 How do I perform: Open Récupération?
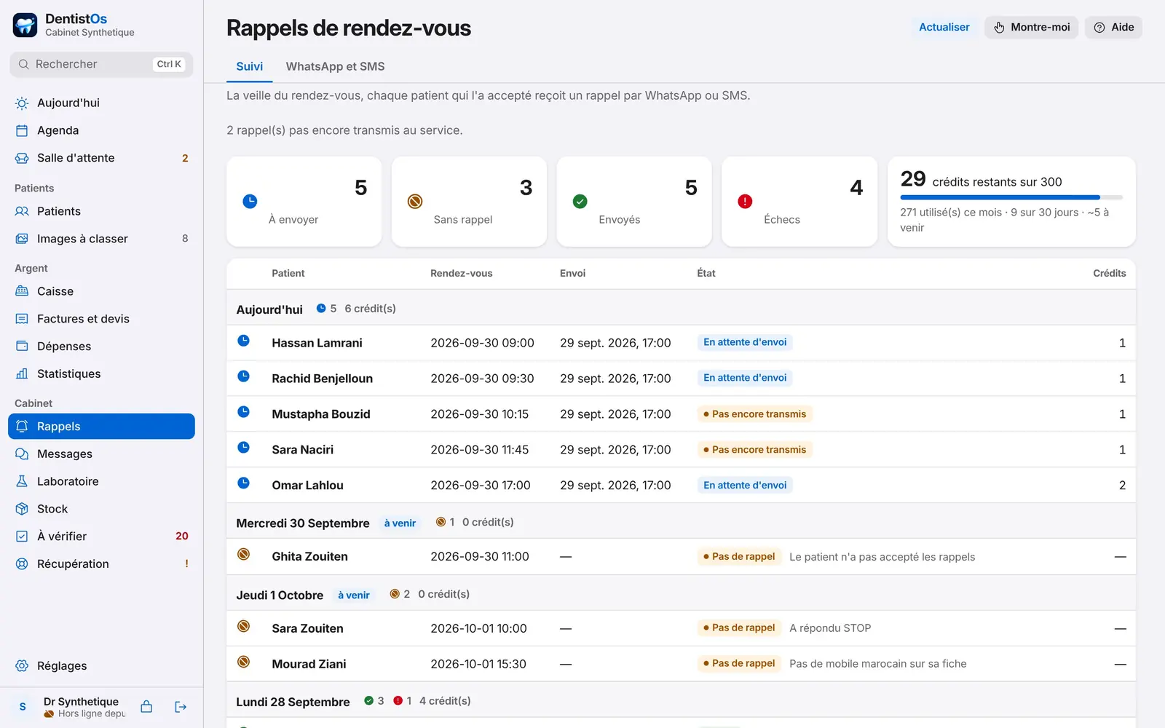coord(101,563)
